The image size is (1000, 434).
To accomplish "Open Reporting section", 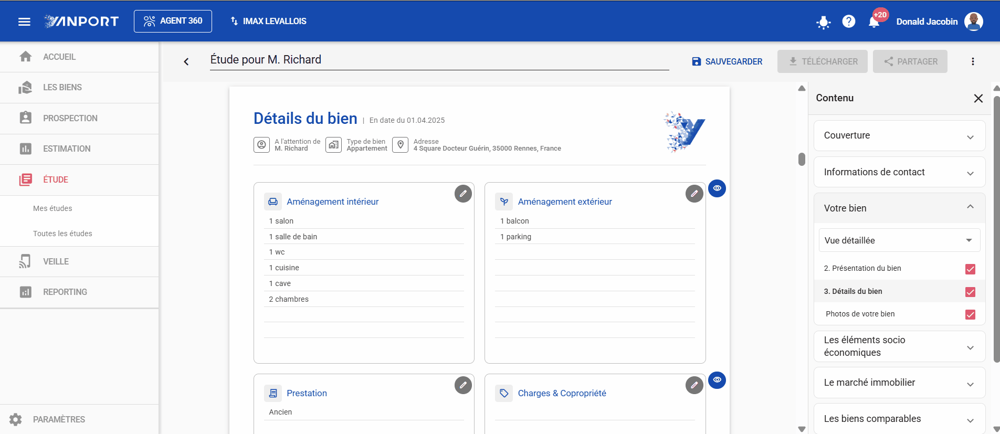I will [79, 292].
